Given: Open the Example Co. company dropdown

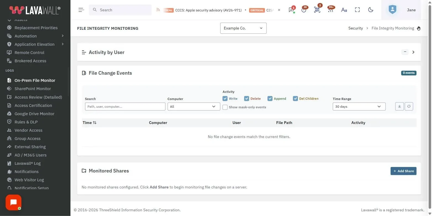Looking at the screenshot, I should (x=243, y=28).
